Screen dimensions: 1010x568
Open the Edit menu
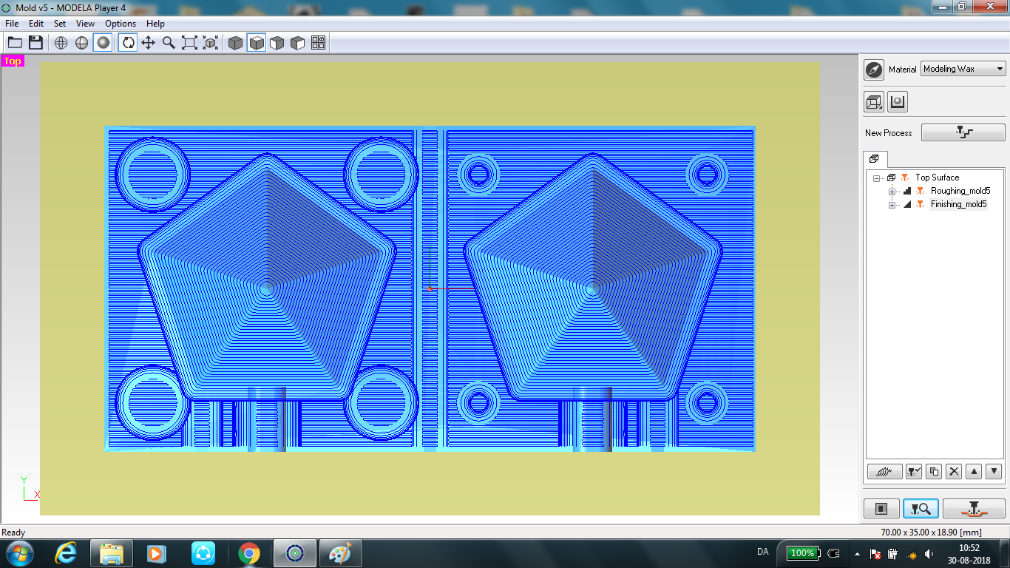[36, 24]
